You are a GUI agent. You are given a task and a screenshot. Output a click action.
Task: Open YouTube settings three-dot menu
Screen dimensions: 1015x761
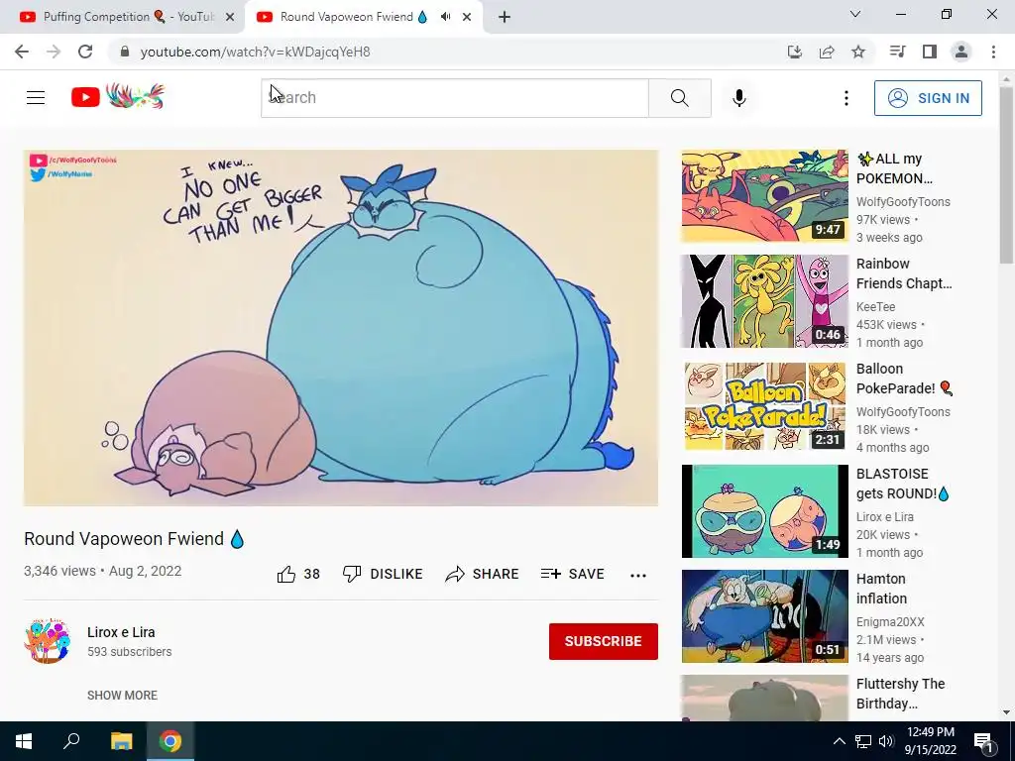[x=846, y=98]
